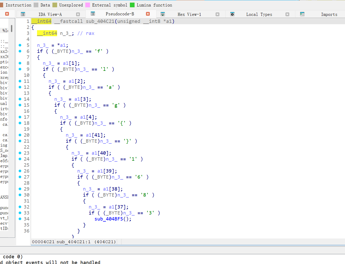Click the 'f' character constant
The width and height of the screenshot is (345, 264).
point(99,51)
